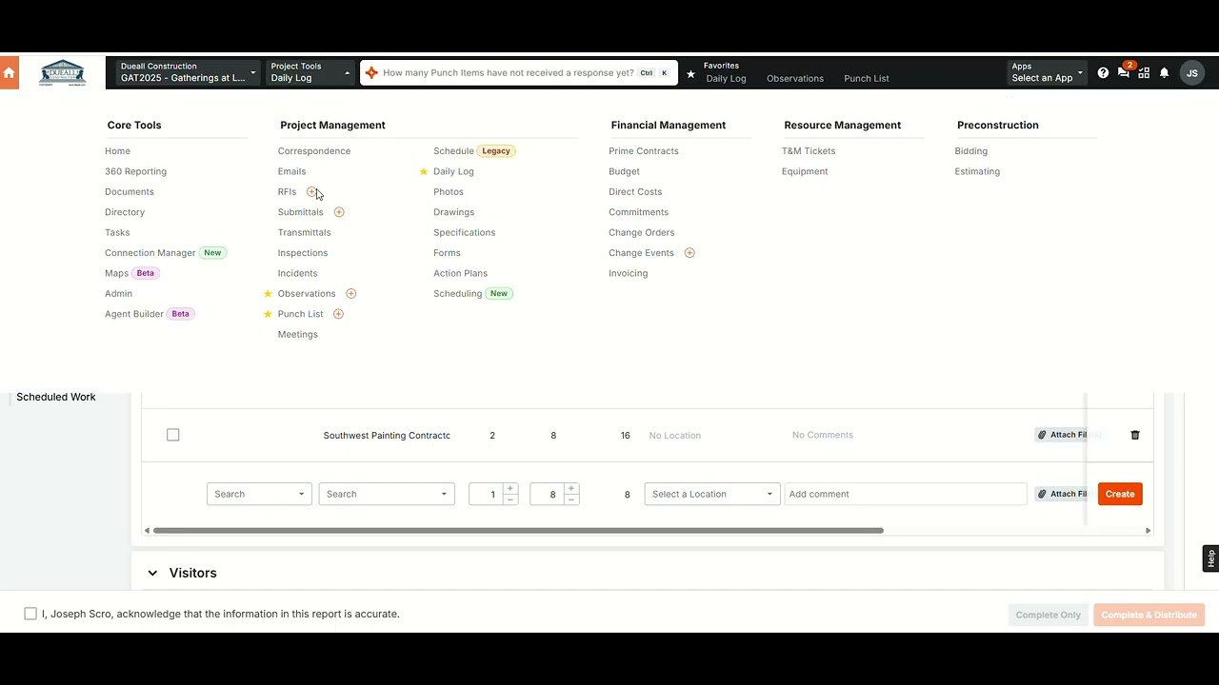
Task: Click the vertical Help tab on right edge
Action: click(1210, 558)
